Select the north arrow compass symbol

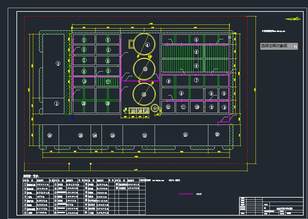[293, 19]
